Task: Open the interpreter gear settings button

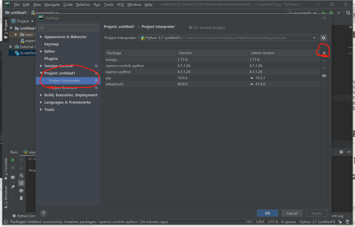Action: pyautogui.click(x=324, y=38)
